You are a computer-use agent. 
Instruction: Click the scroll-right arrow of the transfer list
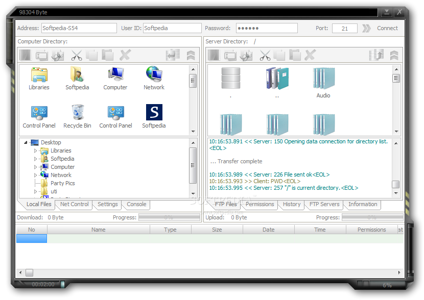pyautogui.click(x=399, y=273)
